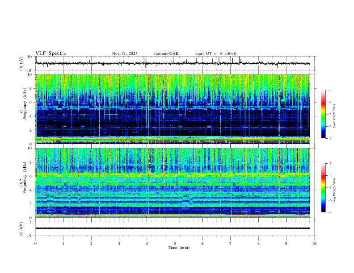Click the "5" tick on Time axis
Screen dimensions: 354x273
click(175, 244)
